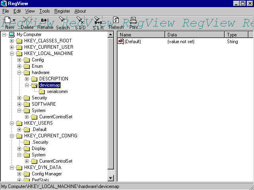Image resolution: width=254 pixels, height=190 pixels.
Task: Click the Rename toolbar icon
Action: (45, 21)
